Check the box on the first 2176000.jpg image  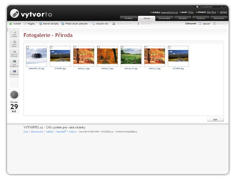click(51, 47)
